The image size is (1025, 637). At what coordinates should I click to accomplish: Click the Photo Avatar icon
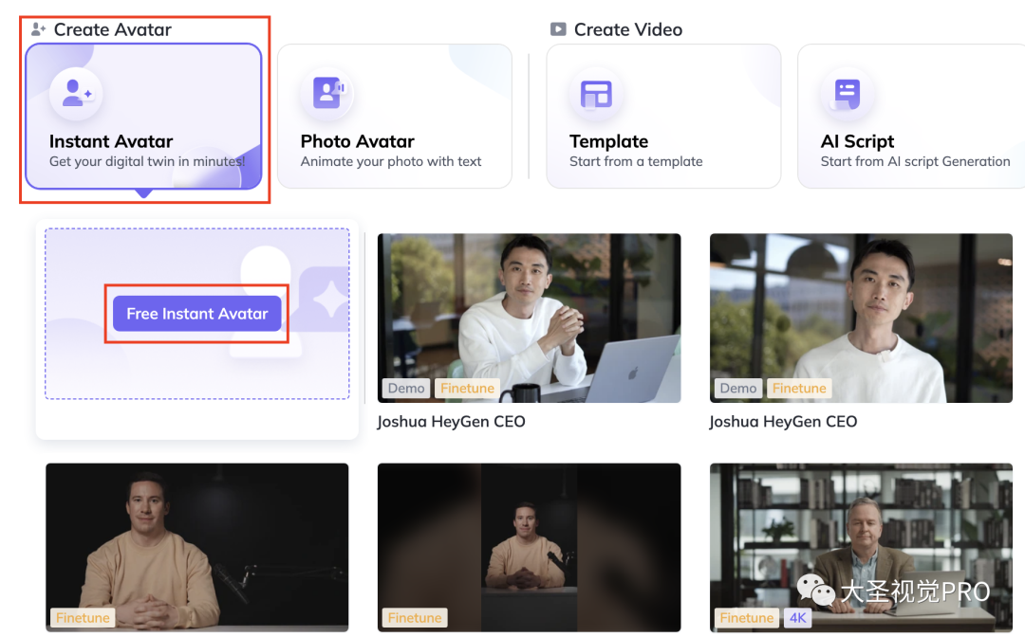327,93
